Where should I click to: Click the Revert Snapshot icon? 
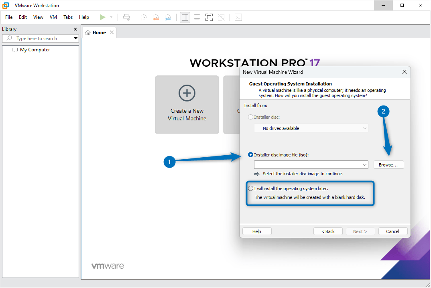(x=156, y=17)
